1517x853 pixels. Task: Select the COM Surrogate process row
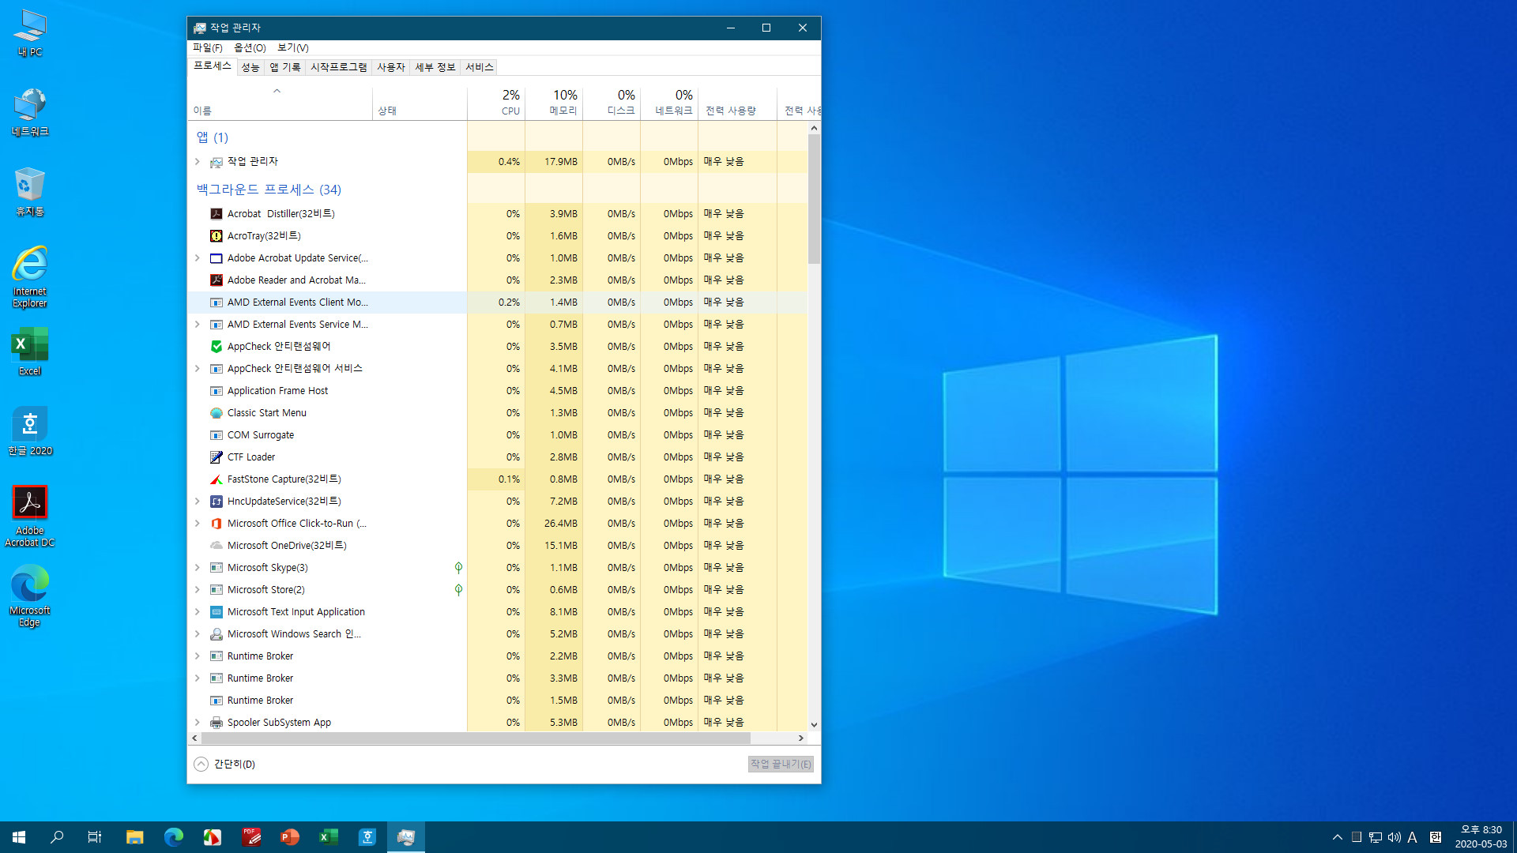coord(498,435)
